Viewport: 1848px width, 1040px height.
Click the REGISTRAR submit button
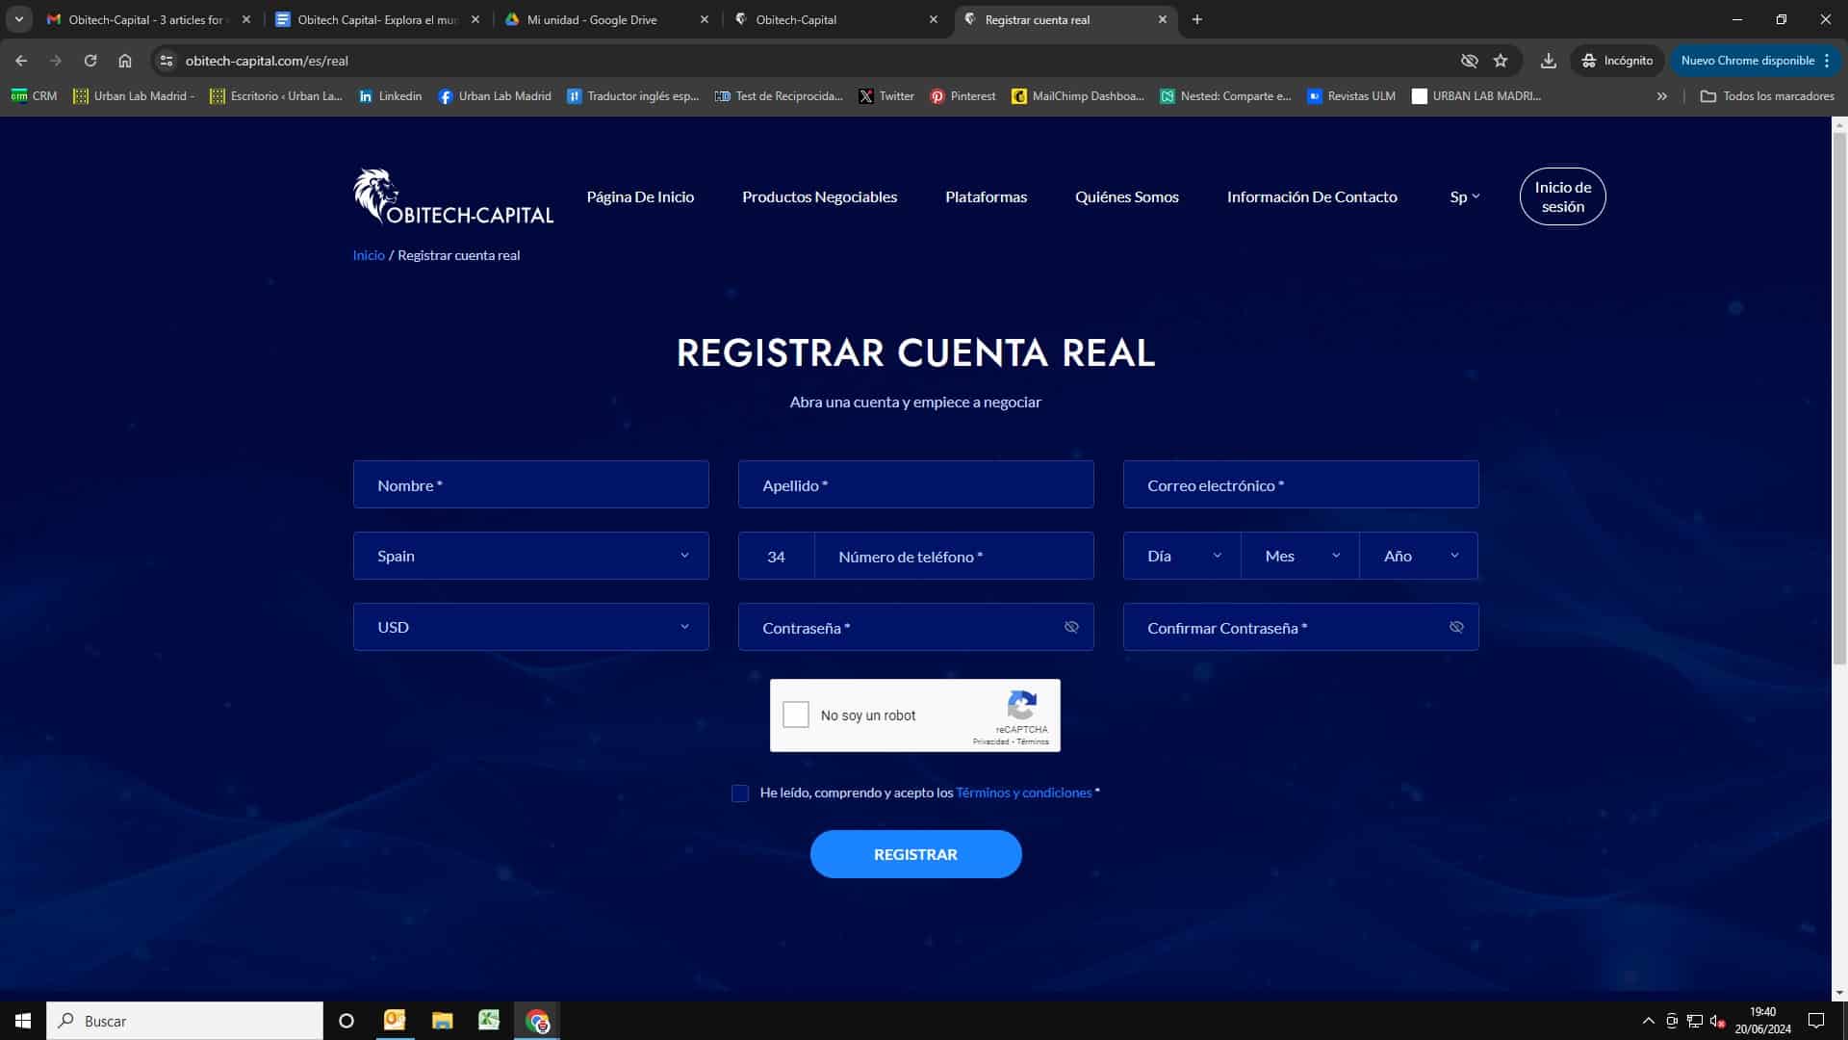[x=915, y=853]
